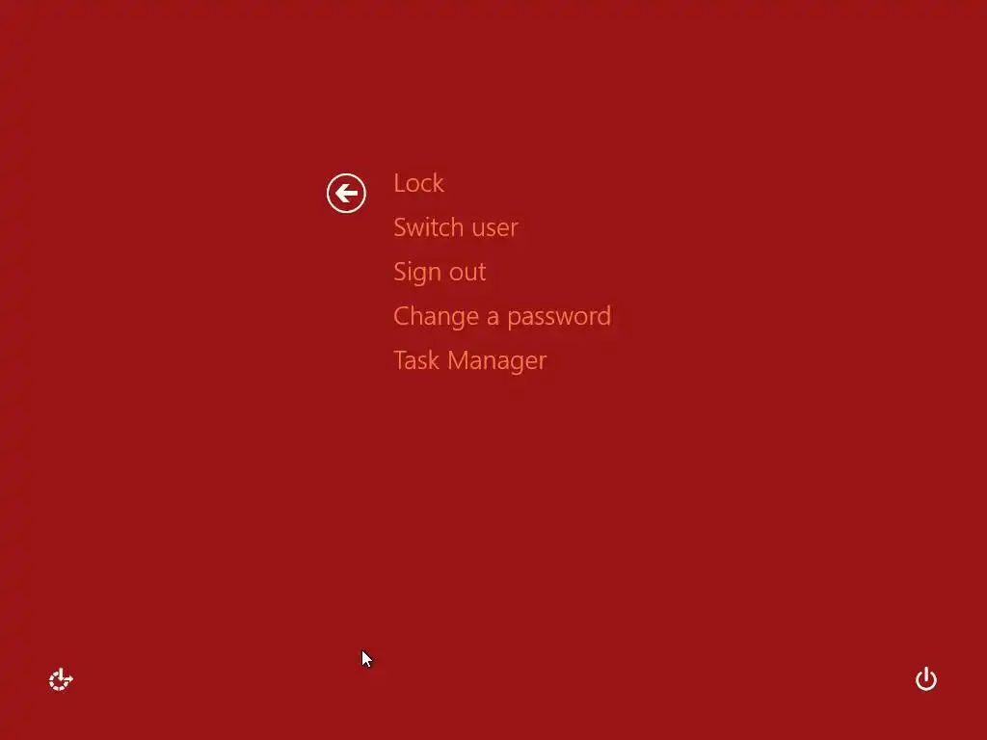Lock this computer
This screenshot has width=987, height=740.
pos(418,183)
